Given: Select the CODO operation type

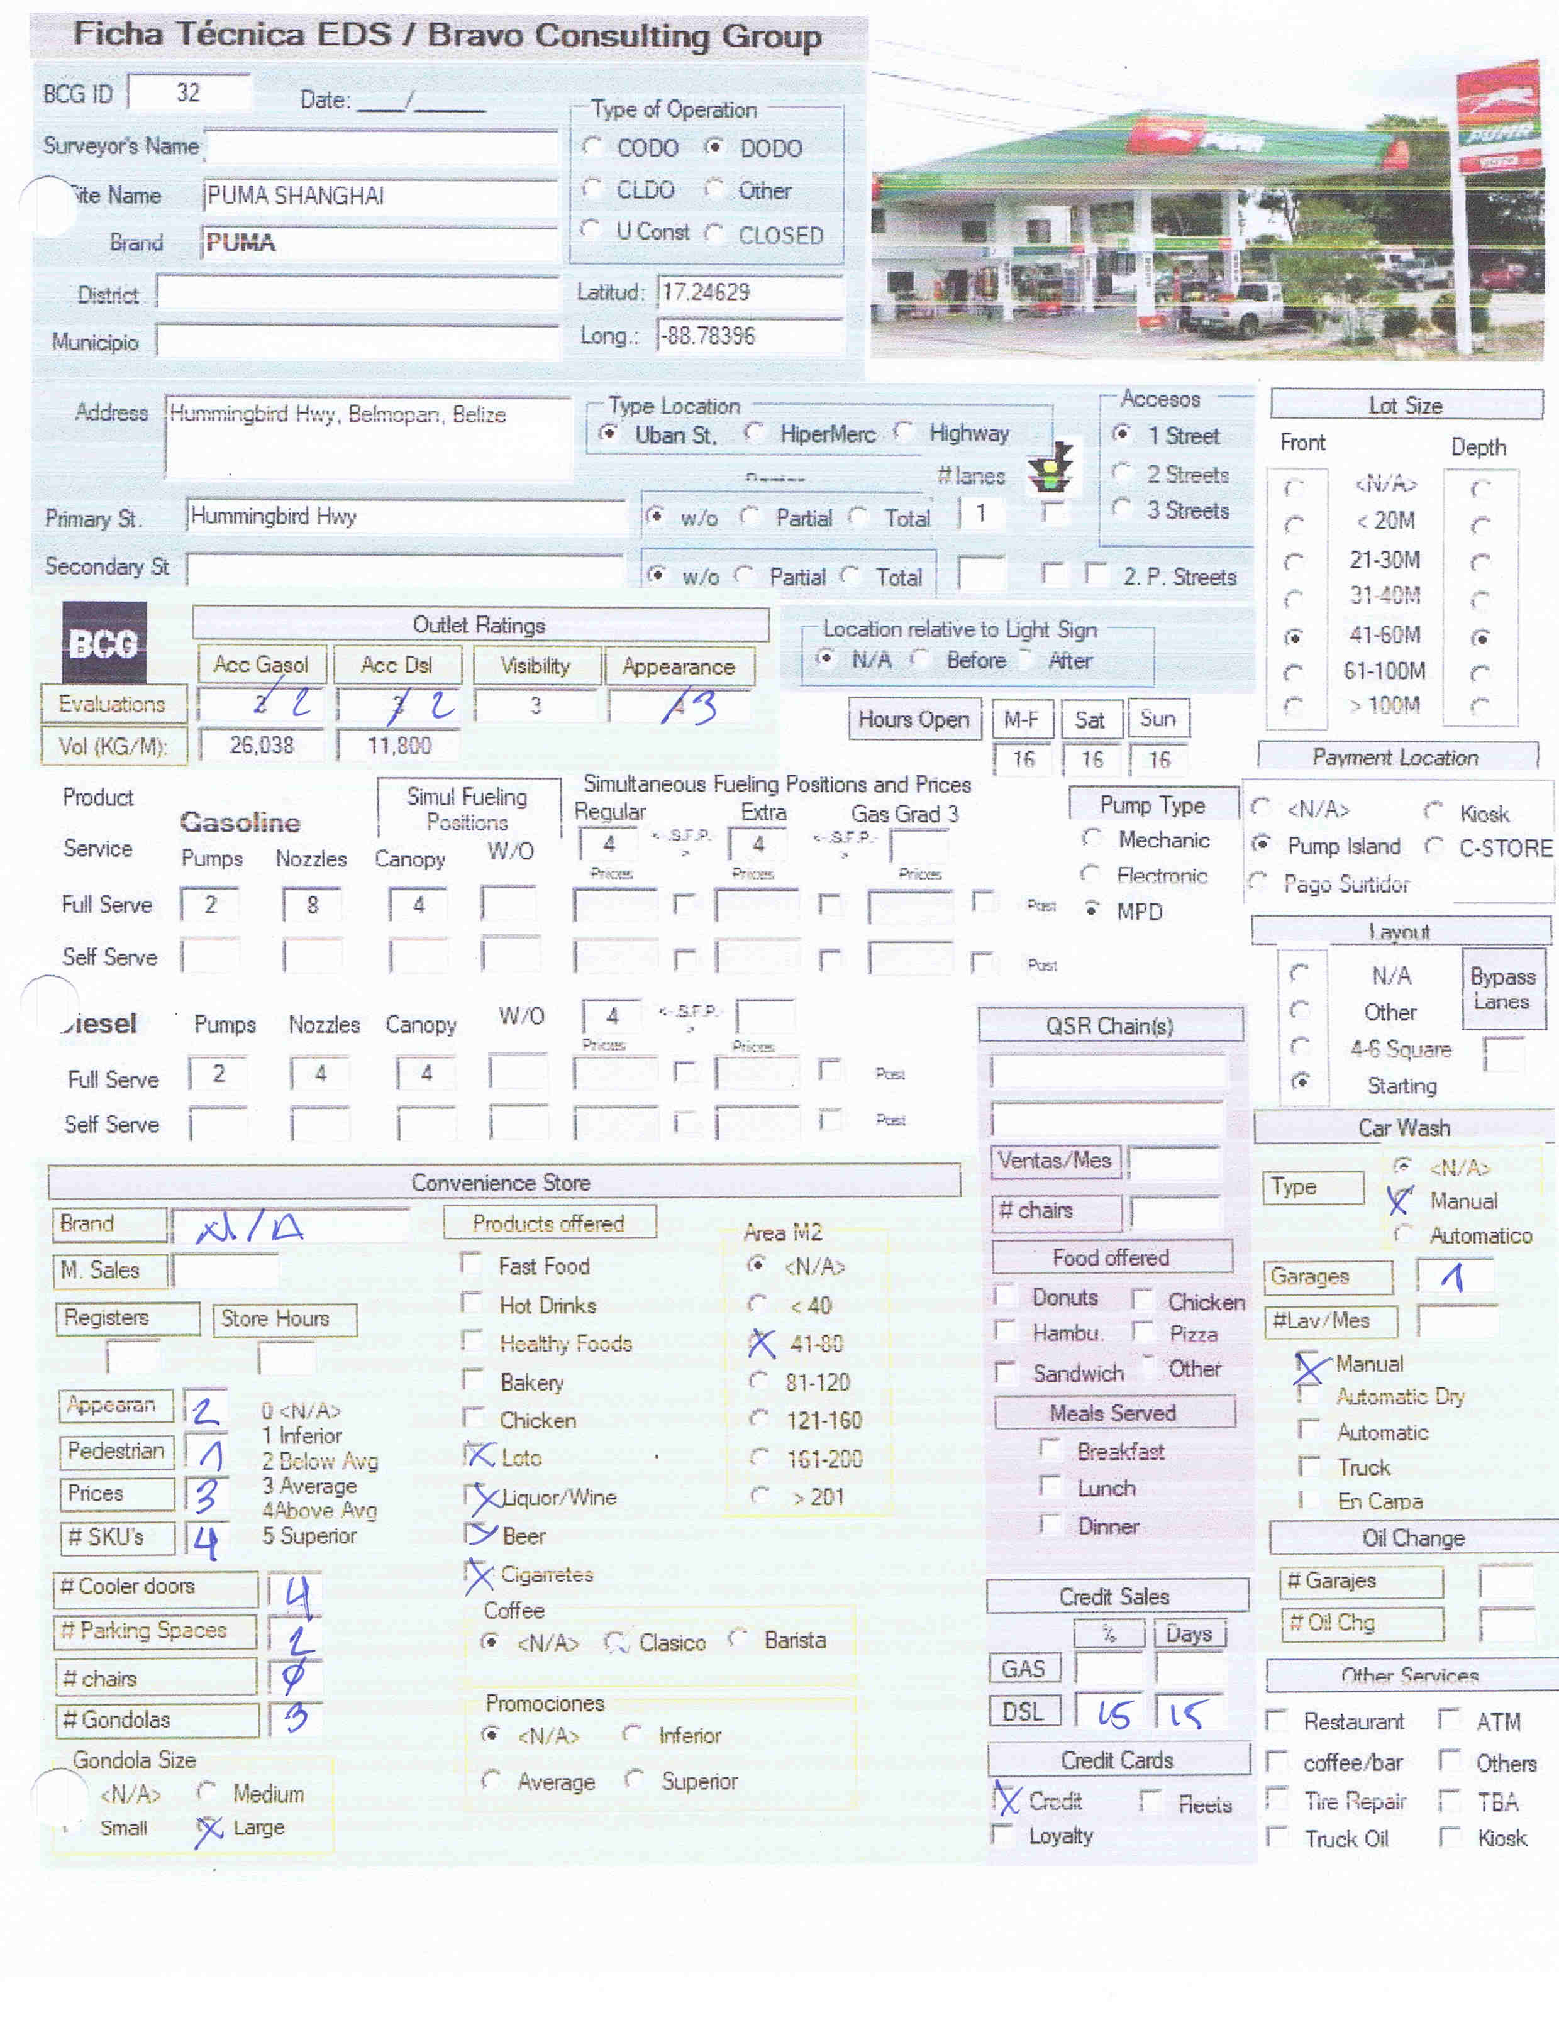Looking at the screenshot, I should (592, 146).
